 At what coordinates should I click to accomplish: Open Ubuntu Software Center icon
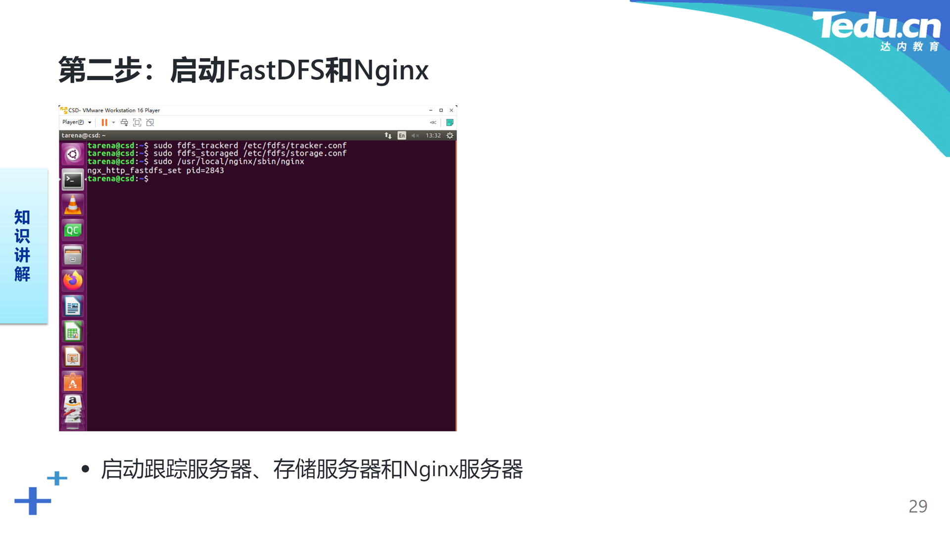[x=73, y=382]
